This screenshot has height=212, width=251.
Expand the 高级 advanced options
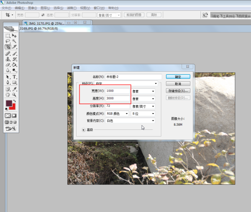point(83,130)
